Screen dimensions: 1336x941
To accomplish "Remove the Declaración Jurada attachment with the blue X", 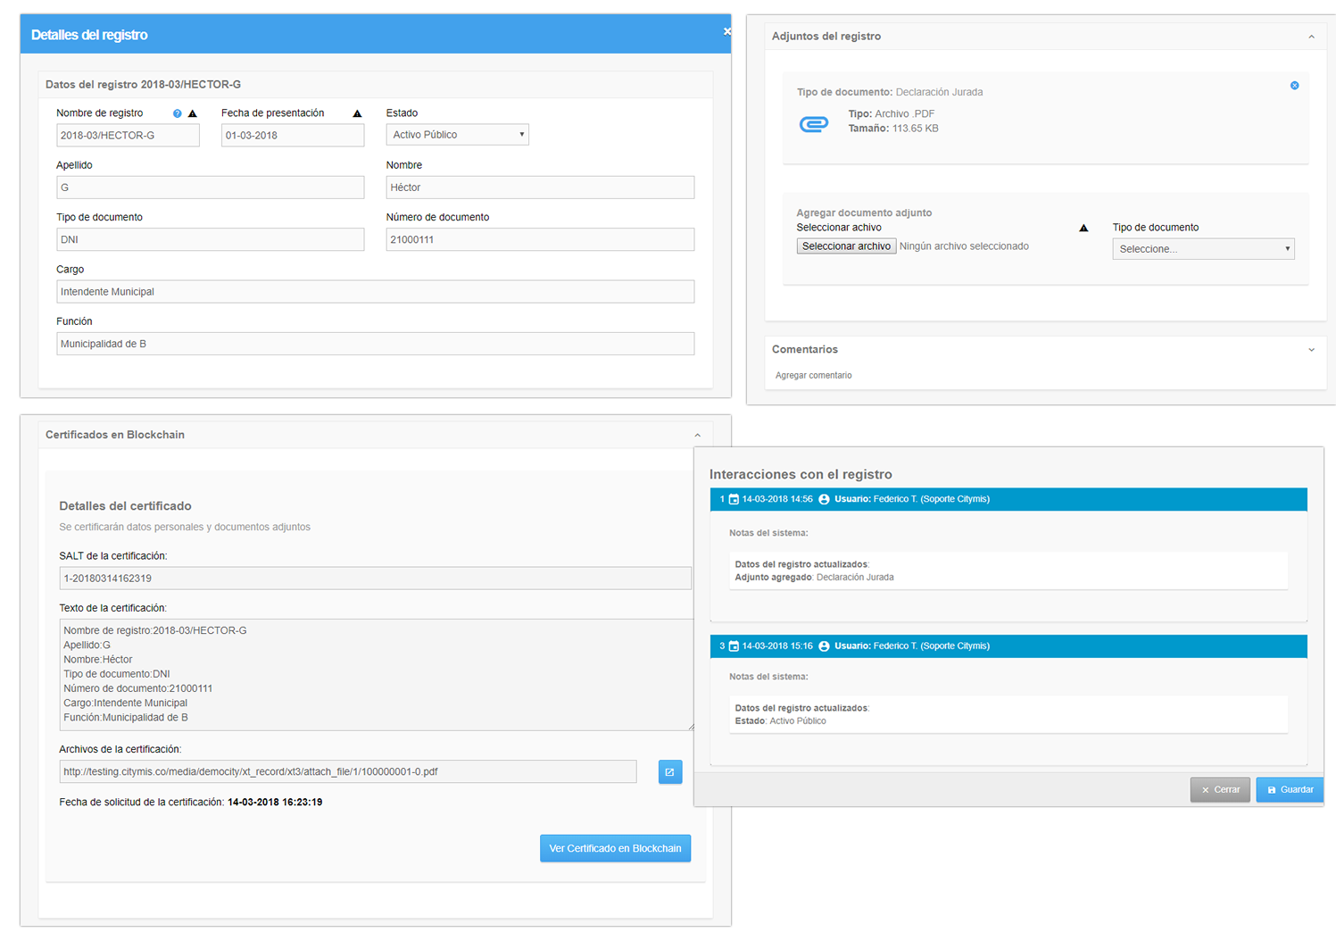I will coord(1294,86).
